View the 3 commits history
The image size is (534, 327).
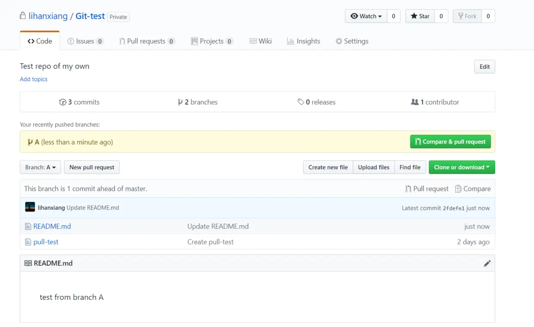tap(79, 102)
